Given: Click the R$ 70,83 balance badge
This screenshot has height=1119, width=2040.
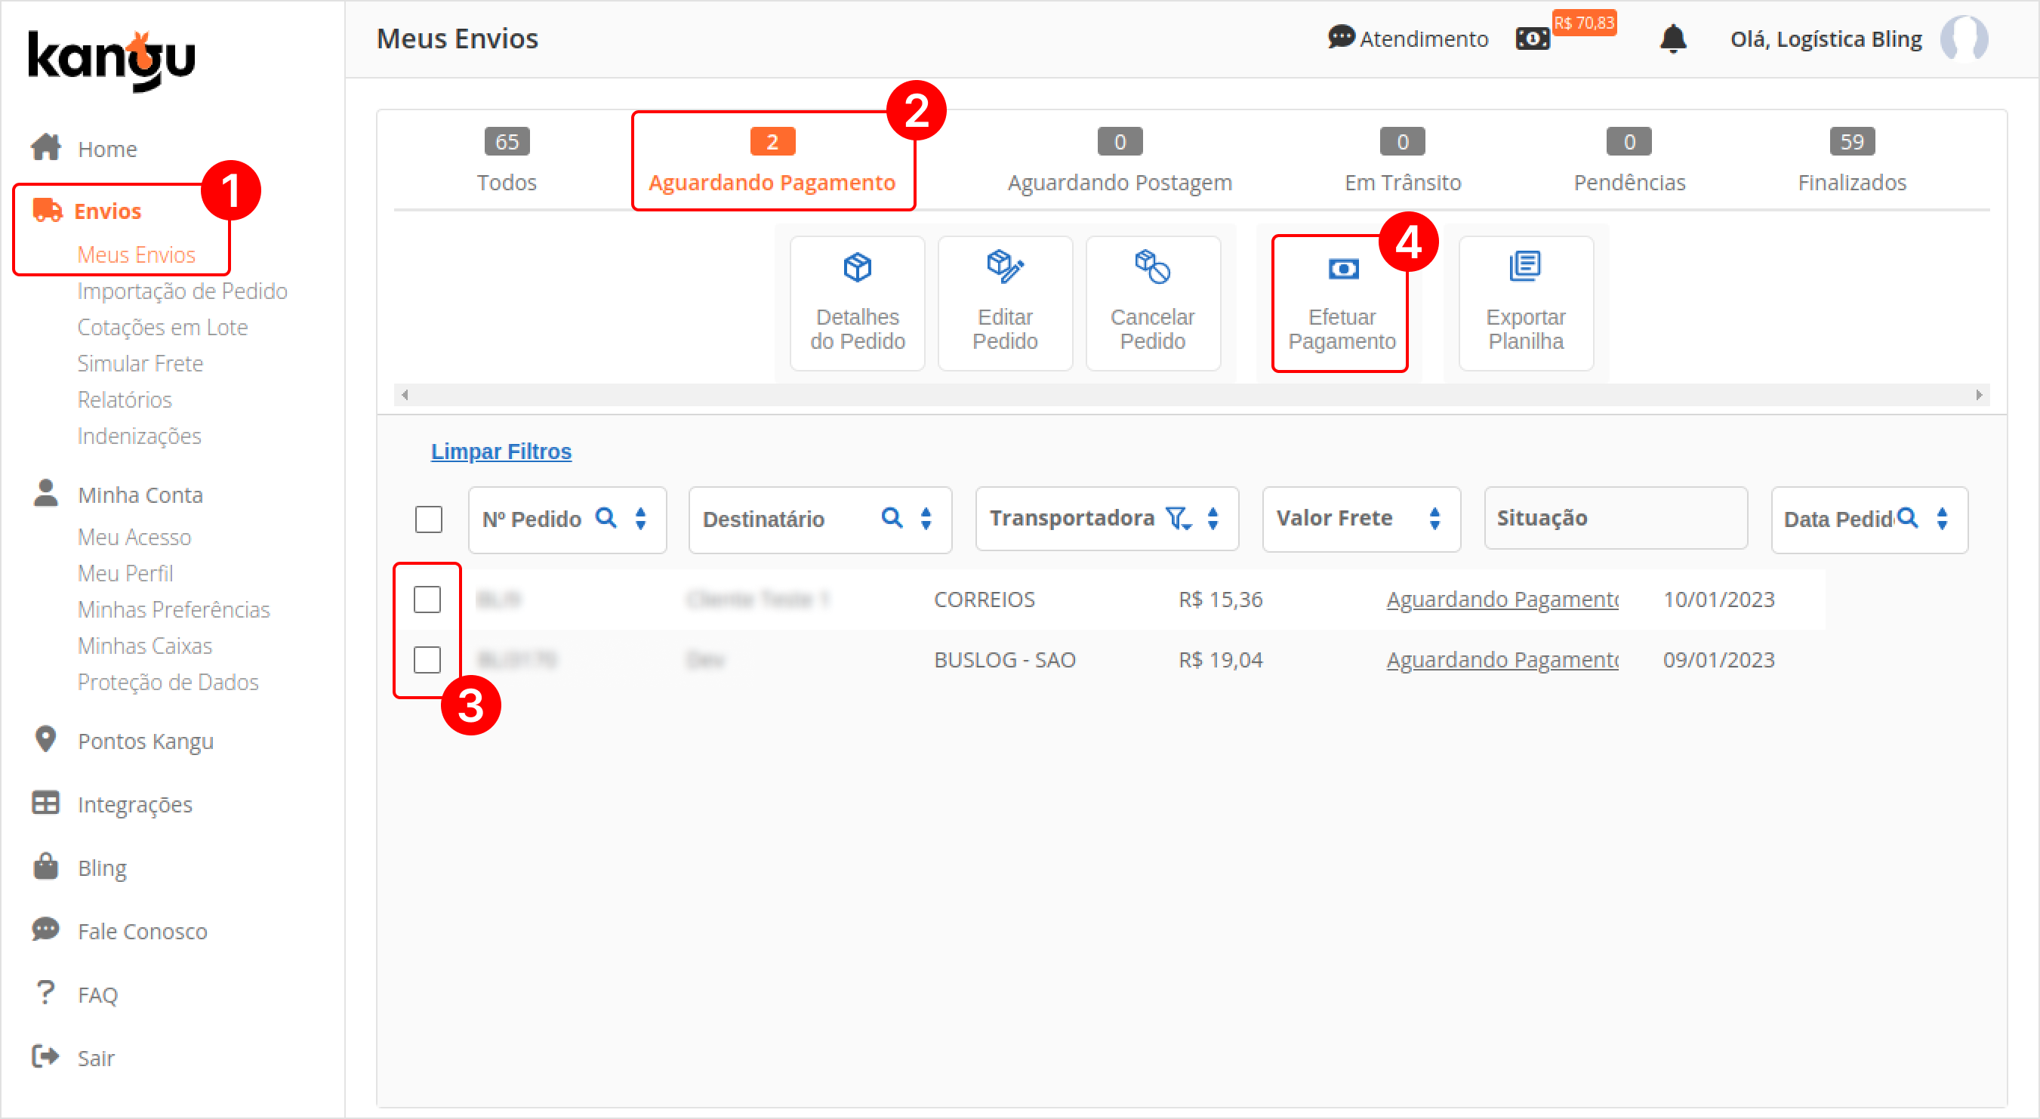Looking at the screenshot, I should (x=1584, y=22).
